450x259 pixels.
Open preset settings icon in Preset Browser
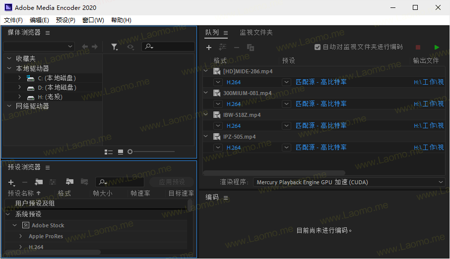point(53,182)
